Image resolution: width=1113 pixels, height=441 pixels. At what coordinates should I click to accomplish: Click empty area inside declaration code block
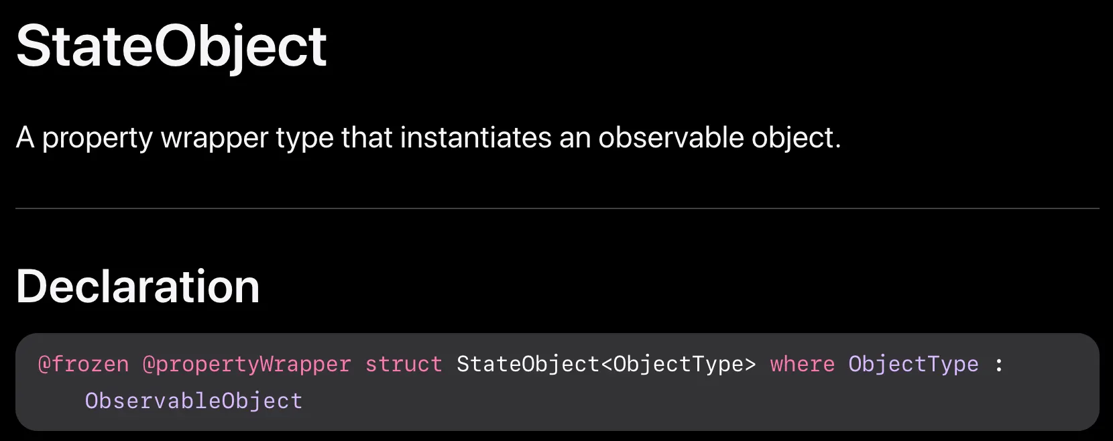pyautogui.click(x=670, y=402)
